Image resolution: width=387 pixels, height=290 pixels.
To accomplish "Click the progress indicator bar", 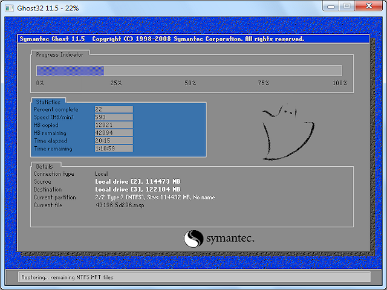I will point(189,71).
